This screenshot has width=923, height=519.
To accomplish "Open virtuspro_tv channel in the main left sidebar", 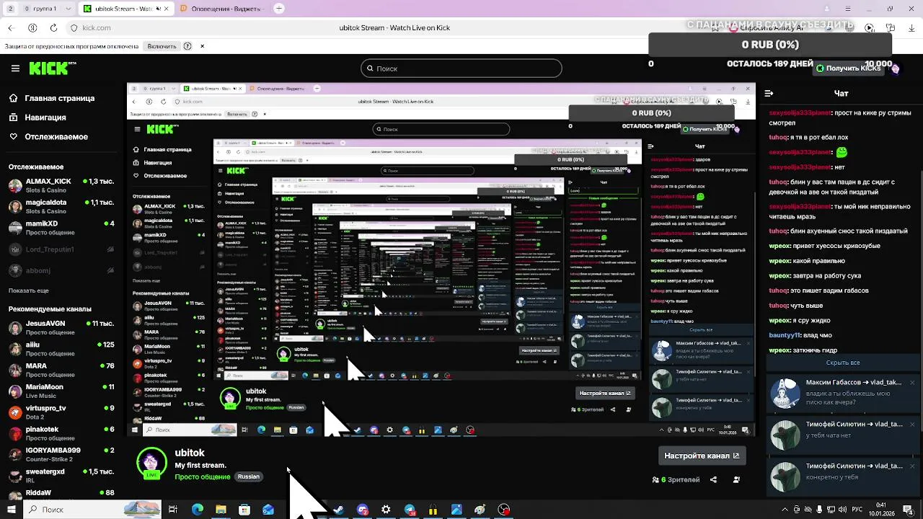I will tap(61, 412).
